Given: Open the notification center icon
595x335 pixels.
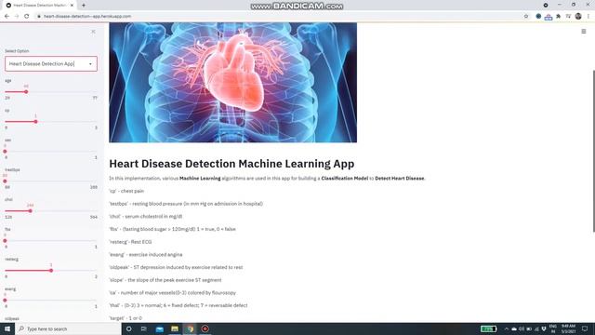Looking at the screenshot, I should pos(585,328).
